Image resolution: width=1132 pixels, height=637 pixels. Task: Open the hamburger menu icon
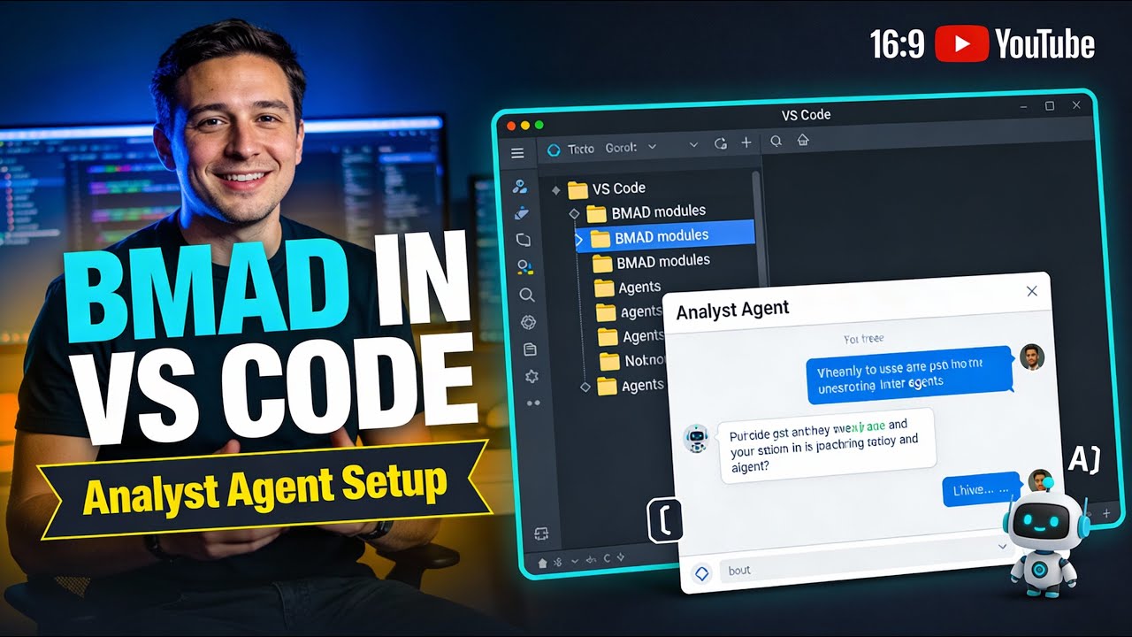pyautogui.click(x=517, y=153)
